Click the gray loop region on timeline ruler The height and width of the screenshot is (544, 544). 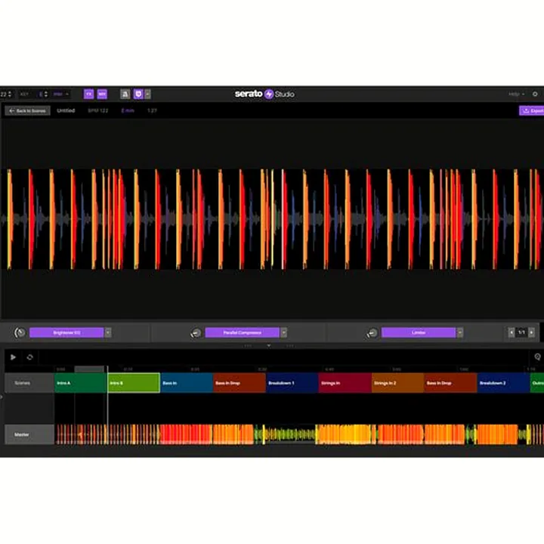(x=89, y=369)
